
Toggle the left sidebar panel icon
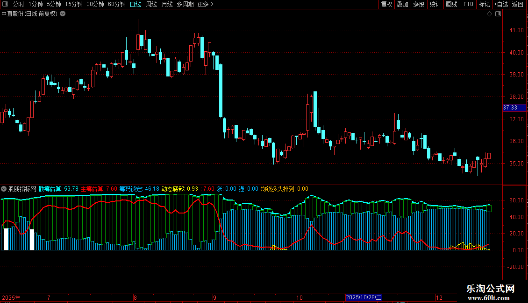click(x=5, y=4)
